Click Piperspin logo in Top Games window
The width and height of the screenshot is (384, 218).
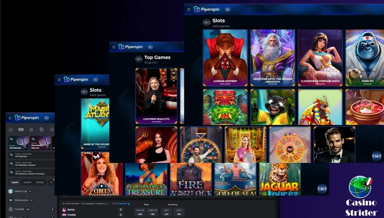point(130,47)
